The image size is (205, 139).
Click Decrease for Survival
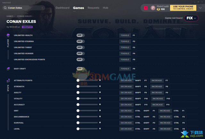pyautogui.click(x=126, y=123)
